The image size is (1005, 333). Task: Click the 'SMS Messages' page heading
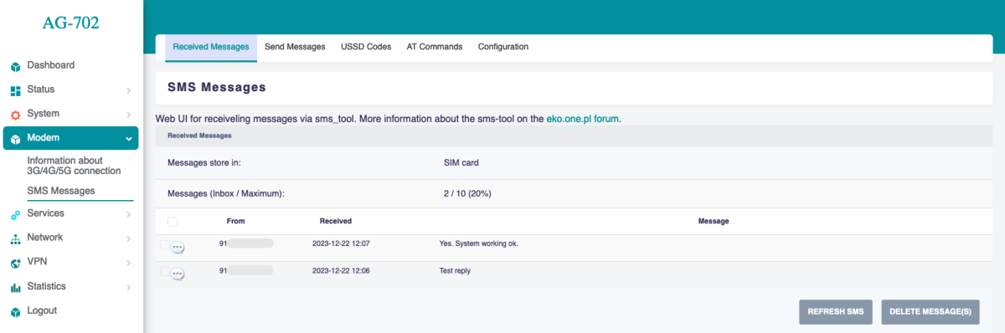pos(217,87)
